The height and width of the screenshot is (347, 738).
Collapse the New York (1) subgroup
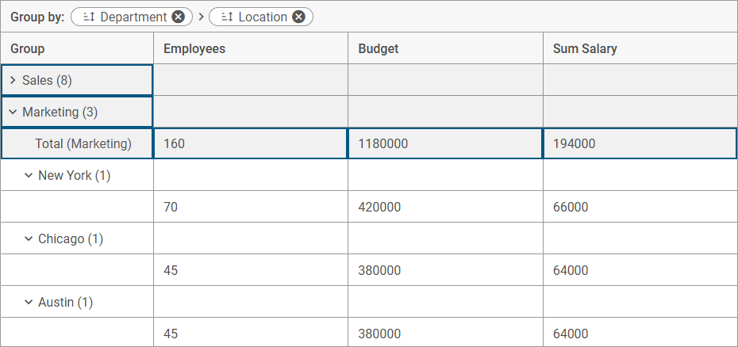coord(29,175)
